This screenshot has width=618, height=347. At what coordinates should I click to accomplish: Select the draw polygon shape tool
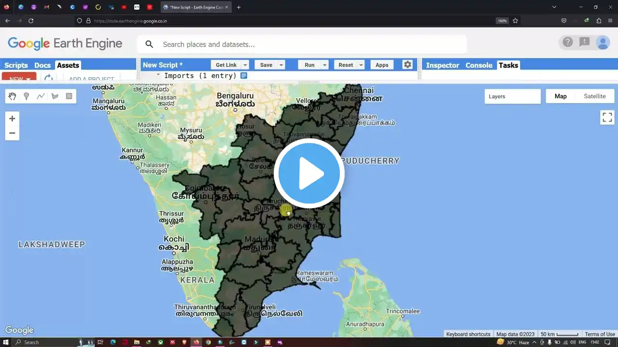point(55,96)
